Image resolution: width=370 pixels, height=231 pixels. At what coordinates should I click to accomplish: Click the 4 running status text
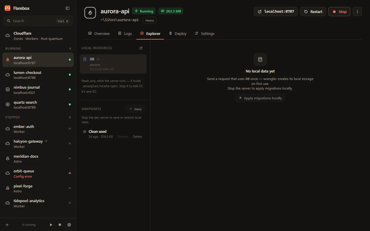[x=29, y=225]
